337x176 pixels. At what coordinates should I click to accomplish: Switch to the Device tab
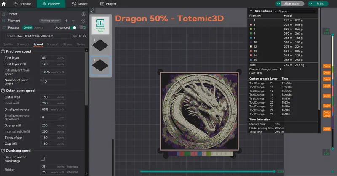pos(80,4)
